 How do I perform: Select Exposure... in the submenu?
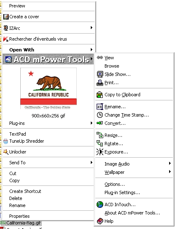[x=134, y=152]
